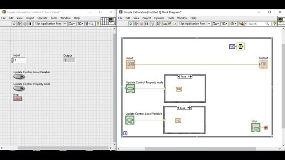The width and height of the screenshot is (285, 160).
Task: Open Project menu in Front Panel window
Action: [30, 18]
